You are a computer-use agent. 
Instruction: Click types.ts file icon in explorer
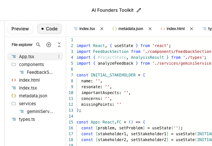pos(14,119)
